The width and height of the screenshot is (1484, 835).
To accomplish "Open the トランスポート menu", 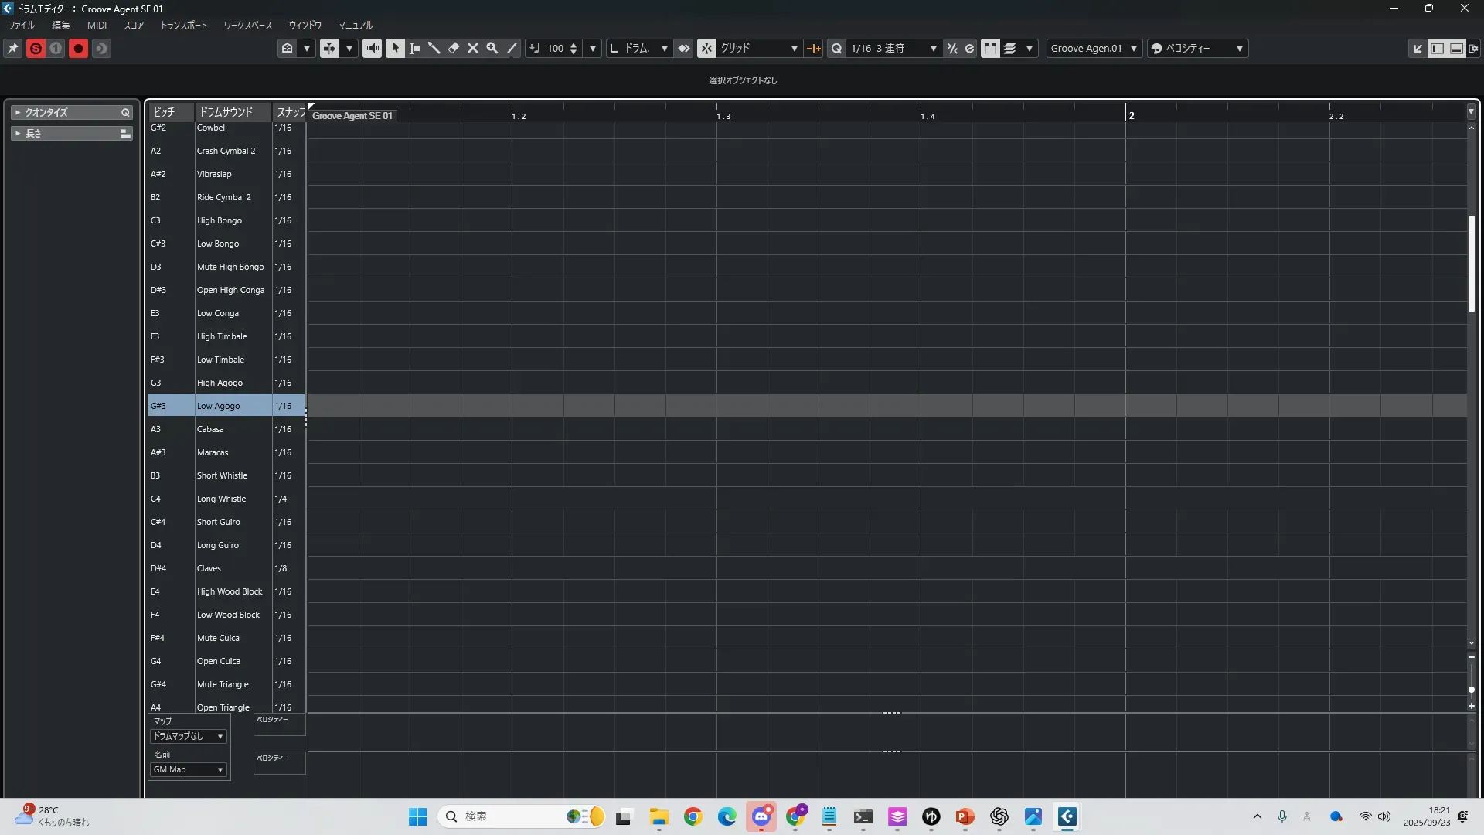I will [184, 25].
